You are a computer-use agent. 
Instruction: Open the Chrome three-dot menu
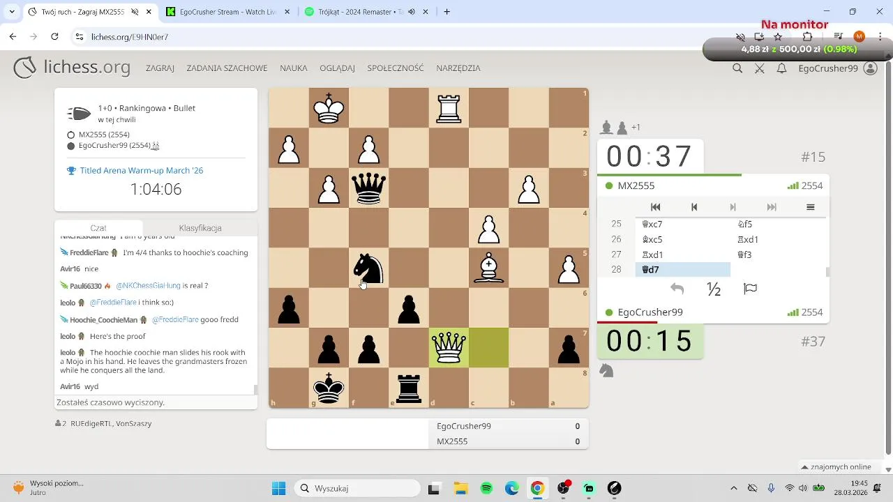pyautogui.click(x=880, y=36)
